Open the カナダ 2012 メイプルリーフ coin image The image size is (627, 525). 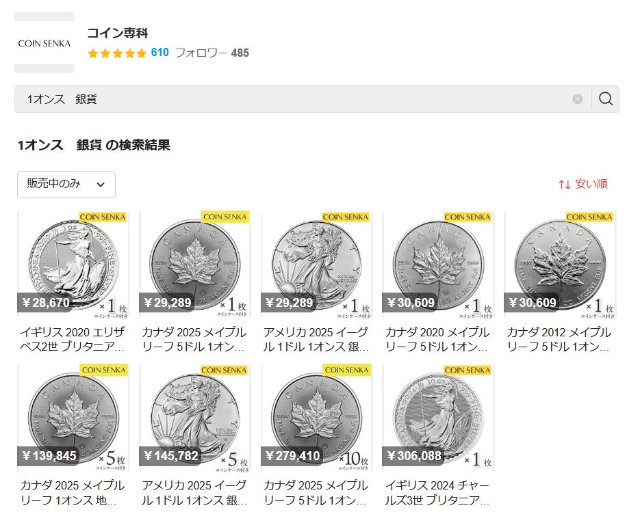tap(560, 265)
